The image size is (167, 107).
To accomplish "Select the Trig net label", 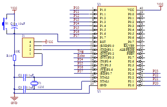I will 81,51.
